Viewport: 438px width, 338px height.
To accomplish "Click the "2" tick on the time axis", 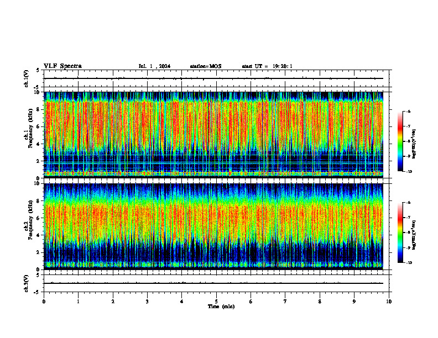I will point(113,302).
